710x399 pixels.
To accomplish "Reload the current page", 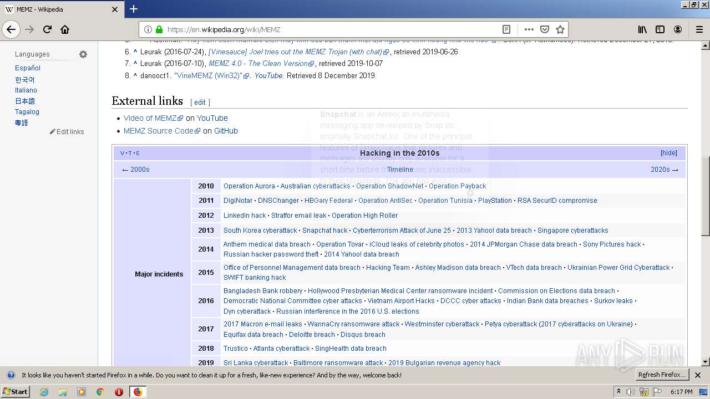I will click(x=47, y=29).
